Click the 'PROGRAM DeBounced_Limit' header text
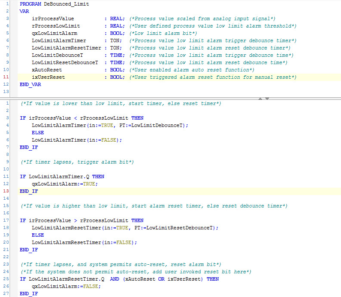 tap(54, 4)
